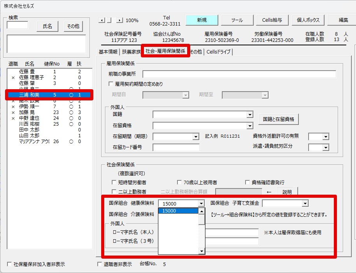Click the 検索 text input field
356x273 pixels.
[x=18, y=25]
